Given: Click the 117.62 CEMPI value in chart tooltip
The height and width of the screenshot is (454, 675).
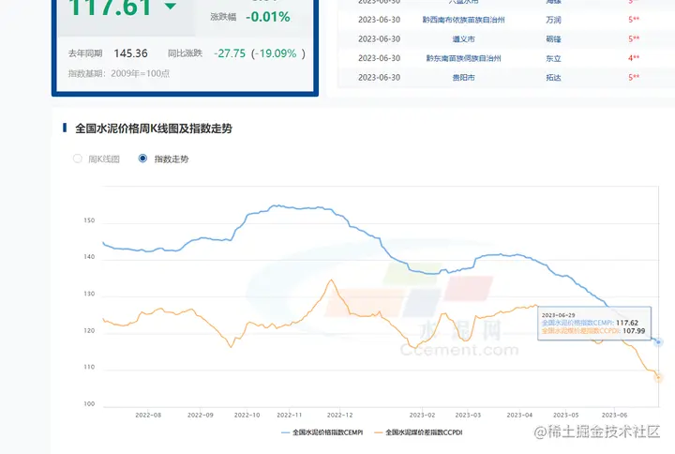Looking at the screenshot, I should point(627,323).
